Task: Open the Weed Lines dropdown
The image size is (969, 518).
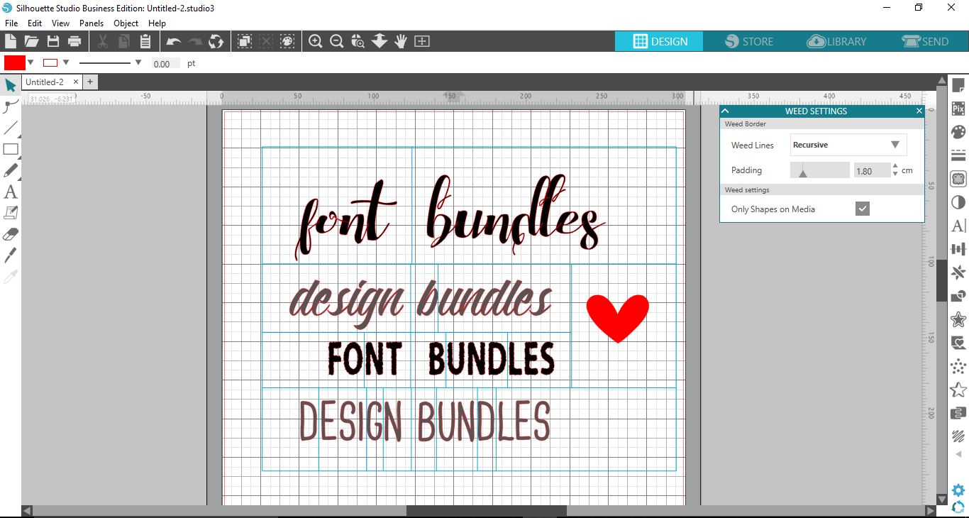Action: point(848,145)
